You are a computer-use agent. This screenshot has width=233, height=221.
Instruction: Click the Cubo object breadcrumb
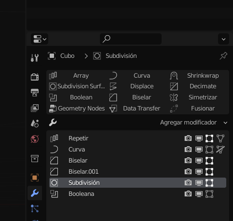coord(61,56)
